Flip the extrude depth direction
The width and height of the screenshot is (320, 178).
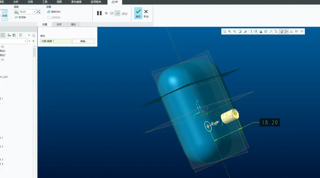coord(38,12)
